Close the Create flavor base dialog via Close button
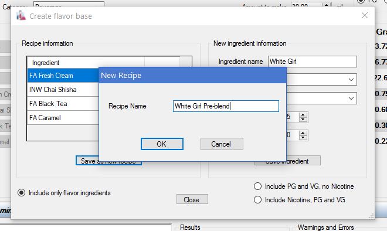387x231 pixels. (x=192, y=199)
